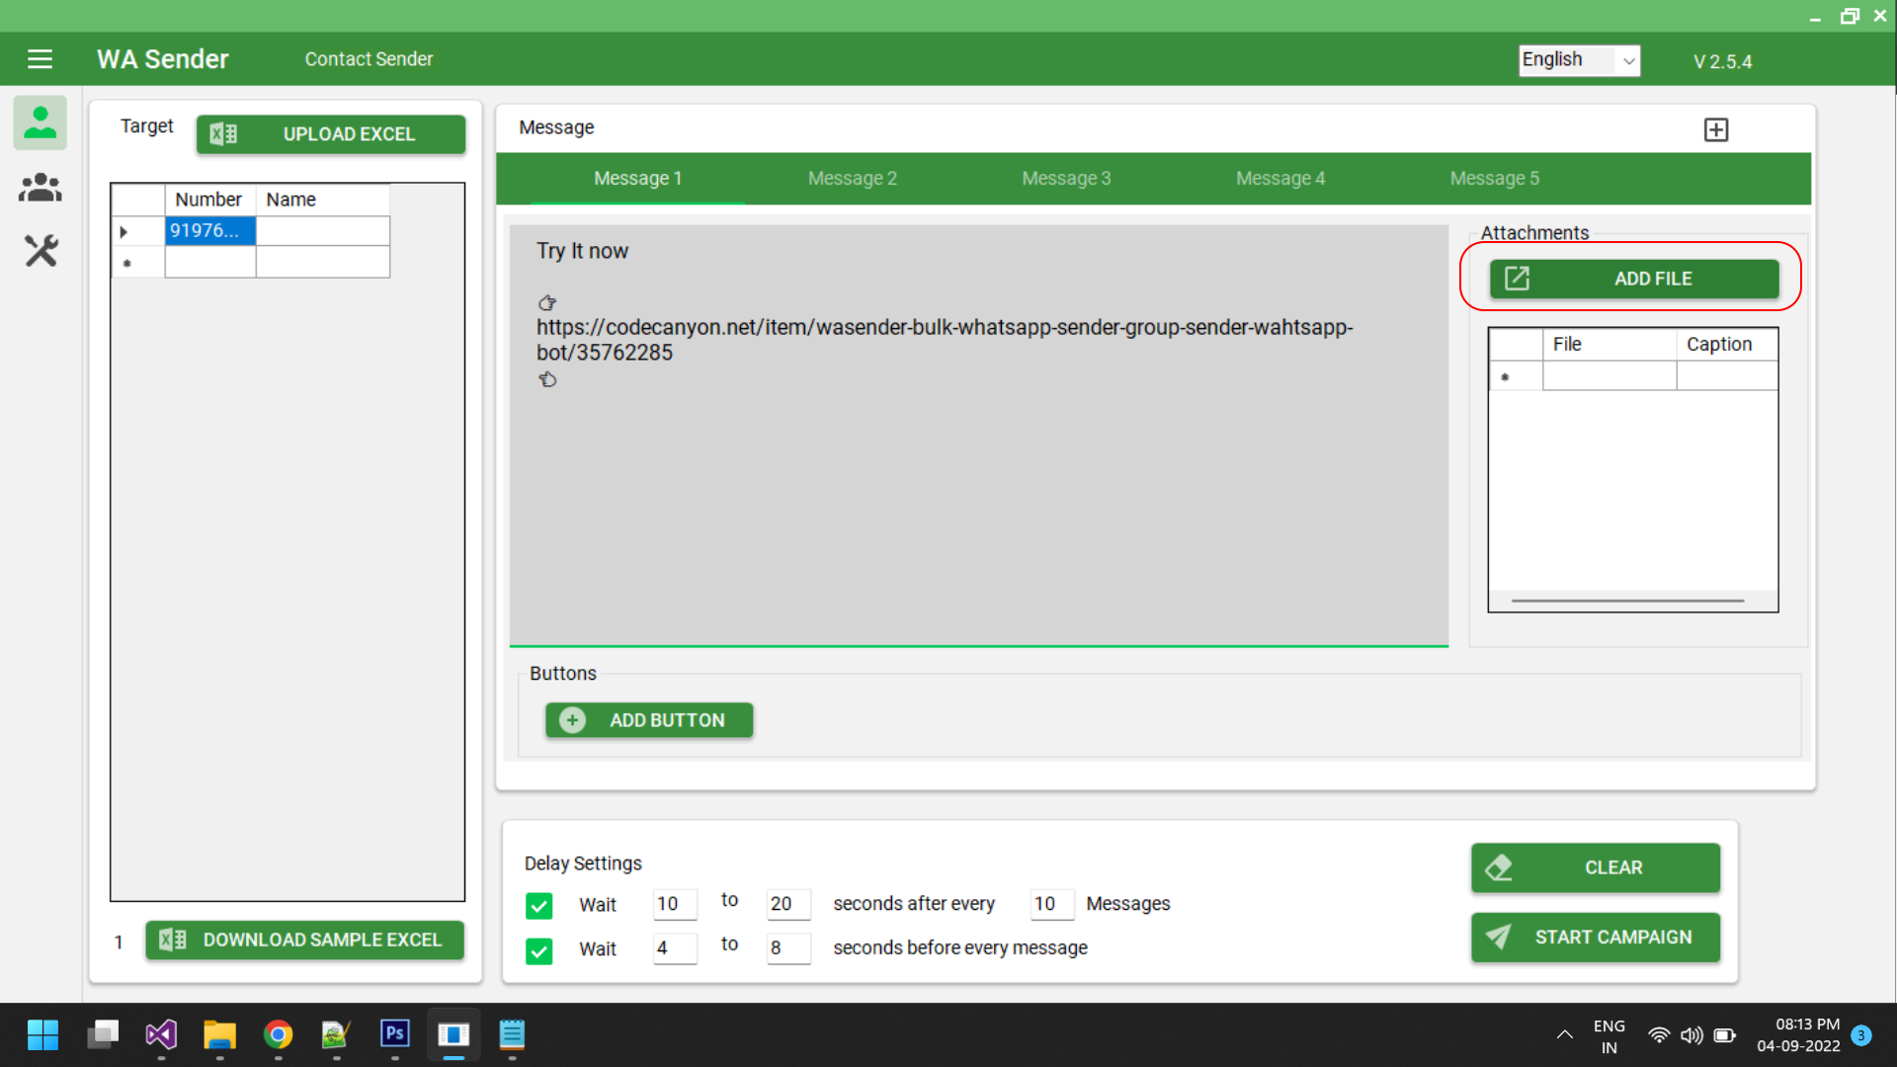Click the ADD FILE button
This screenshot has height=1067, width=1897.
(x=1634, y=279)
